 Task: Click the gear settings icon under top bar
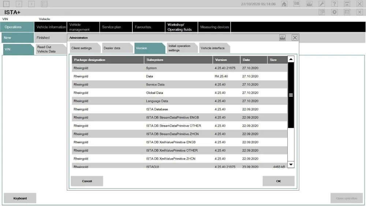click(x=335, y=12)
